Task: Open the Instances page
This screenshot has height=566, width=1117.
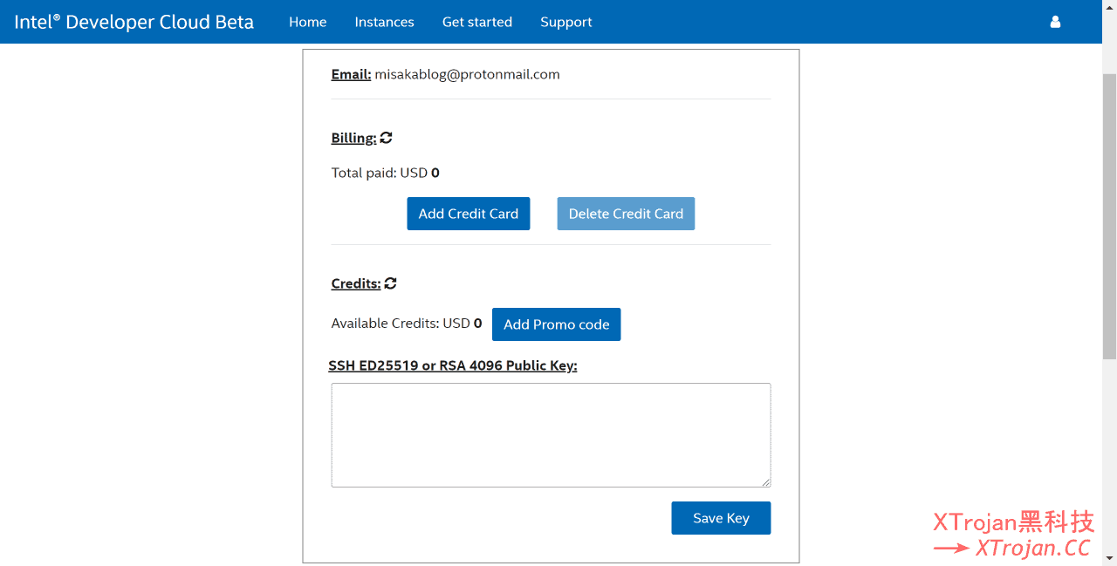Action: (x=385, y=22)
